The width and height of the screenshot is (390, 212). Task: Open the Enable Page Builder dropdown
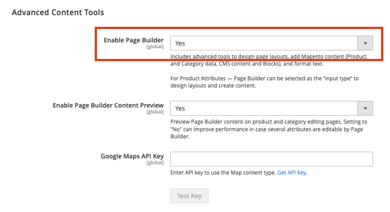coord(264,43)
